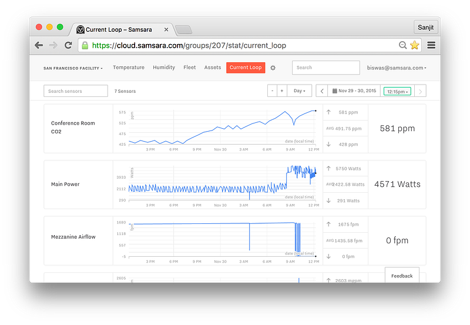Click the calendar icon in date range
The height and width of the screenshot is (325, 470).
tap(334, 91)
